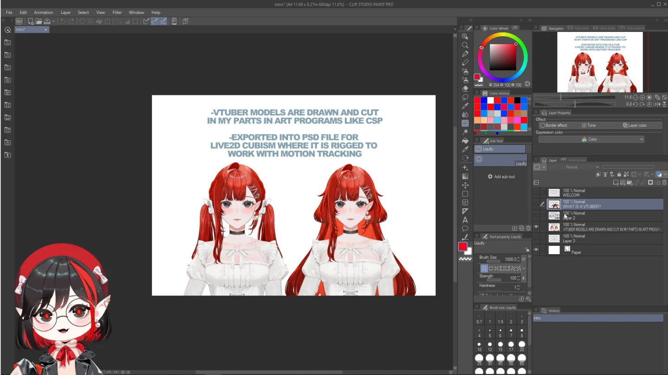Toggle Tone effect in Layer Property
The image size is (668, 375).
point(589,125)
